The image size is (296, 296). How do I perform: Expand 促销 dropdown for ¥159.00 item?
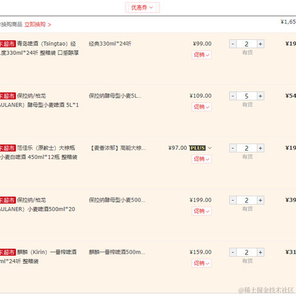coord(201,263)
